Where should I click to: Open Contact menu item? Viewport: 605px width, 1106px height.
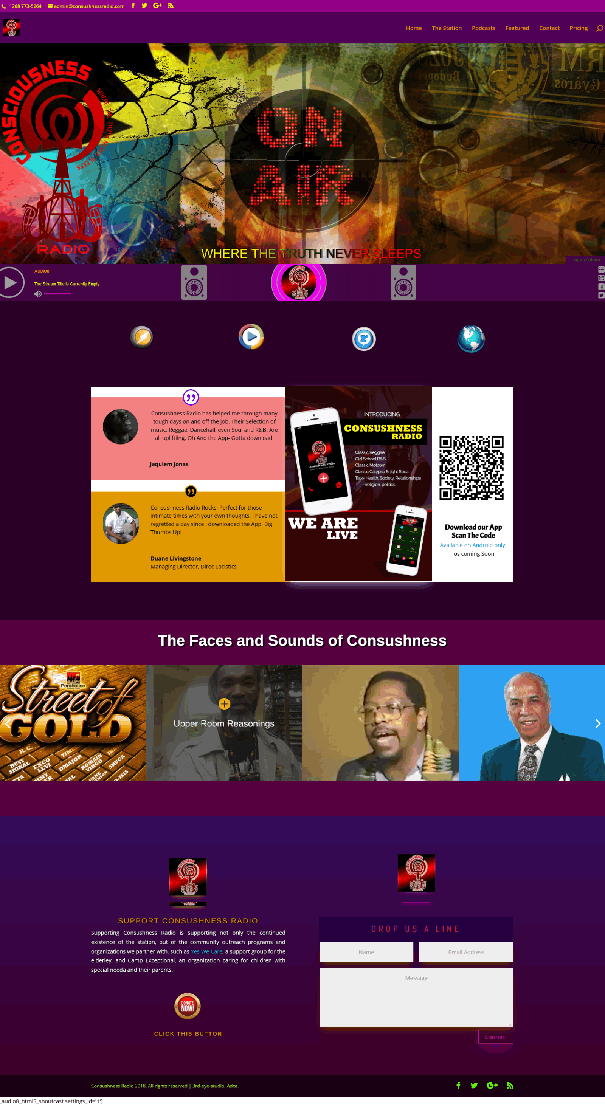point(549,28)
